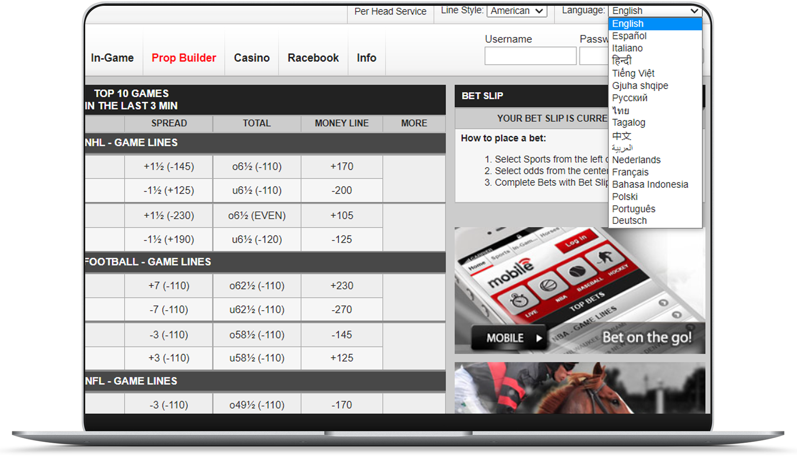Select NHL total u6½ (-110)
This screenshot has width=797, height=457.
pos(257,191)
